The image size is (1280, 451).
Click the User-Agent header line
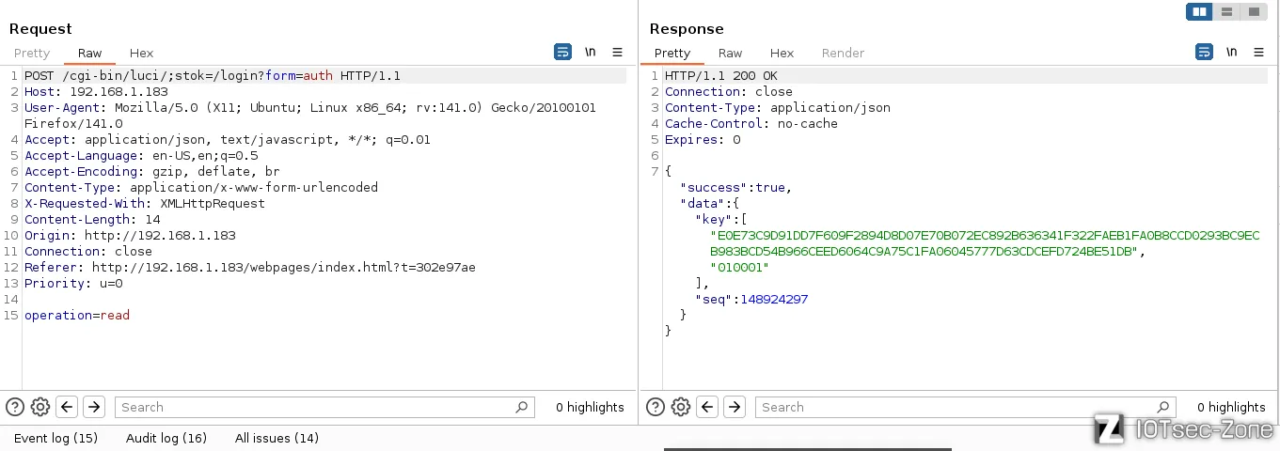[x=310, y=116]
